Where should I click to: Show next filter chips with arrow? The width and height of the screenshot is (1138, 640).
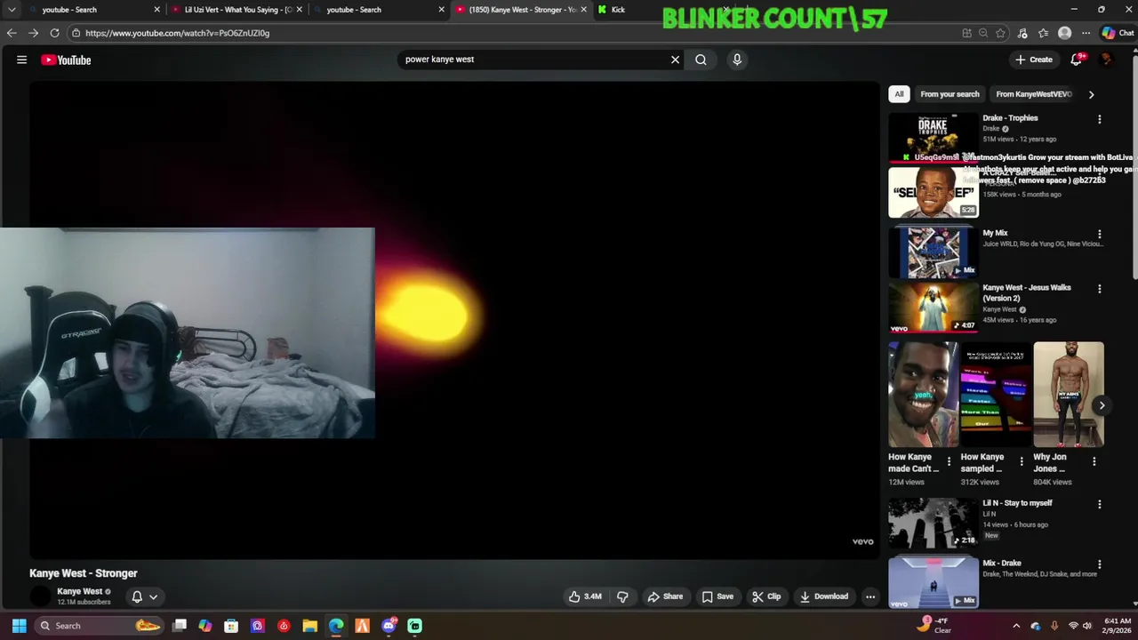coord(1091,94)
